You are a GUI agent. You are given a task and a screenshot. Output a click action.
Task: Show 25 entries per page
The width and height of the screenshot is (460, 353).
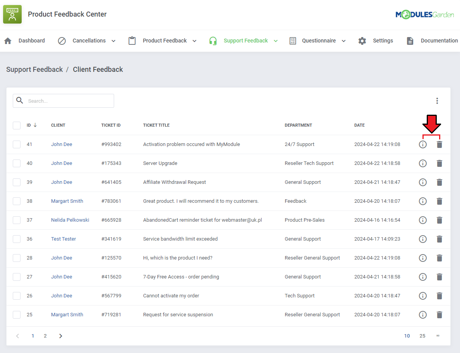tap(422, 336)
